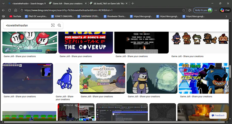Add this page to favorites star
The image size is (232, 124).
[184, 10]
